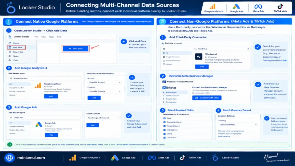295x166 pixels.
Task: Click the blue + Add data button
Action: pos(76,48)
